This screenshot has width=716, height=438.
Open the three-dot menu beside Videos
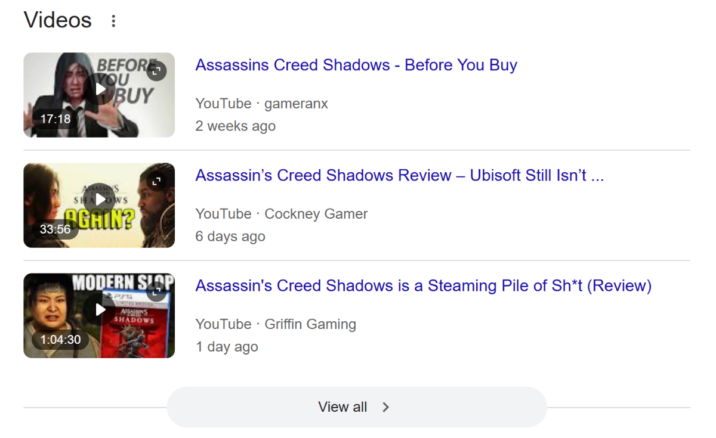pos(113,21)
